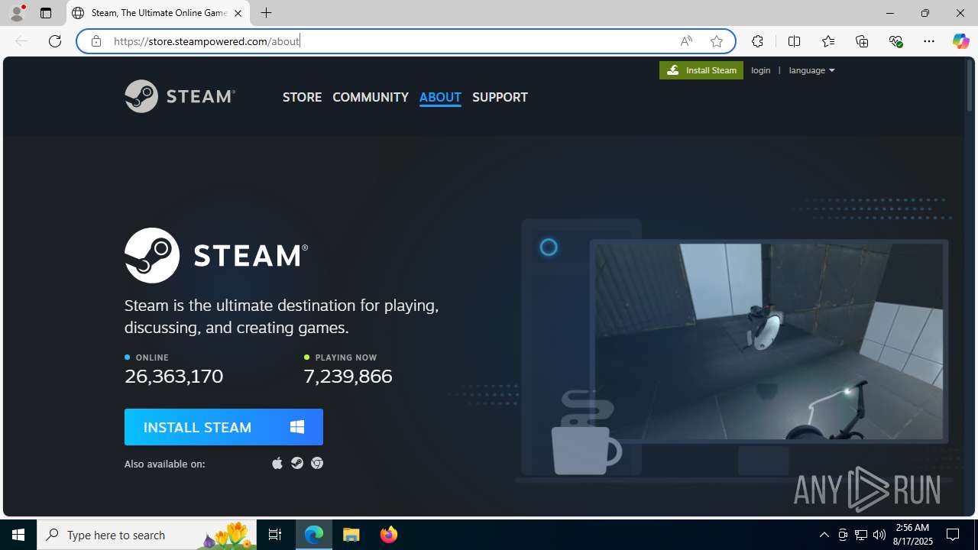Click the taskbar search box
This screenshot has height=550, width=978.
(x=147, y=535)
